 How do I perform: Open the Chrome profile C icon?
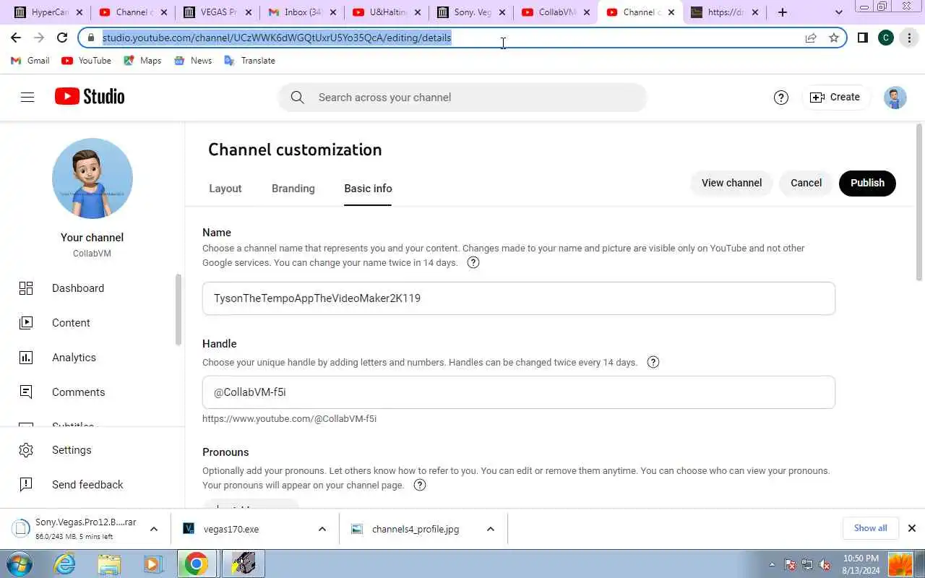[886, 38]
